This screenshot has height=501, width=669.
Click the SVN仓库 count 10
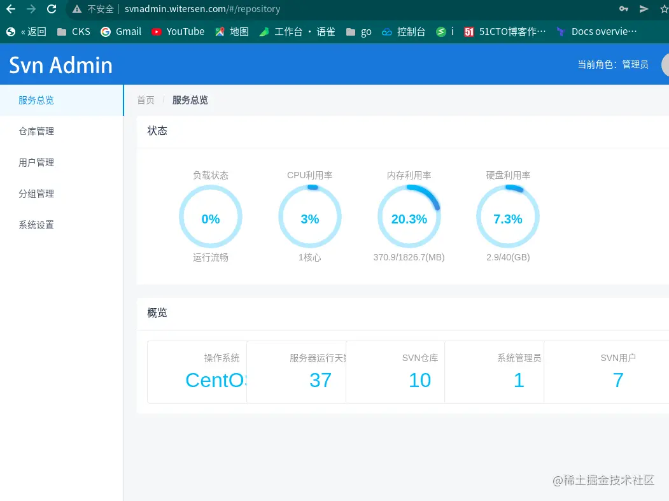click(420, 380)
